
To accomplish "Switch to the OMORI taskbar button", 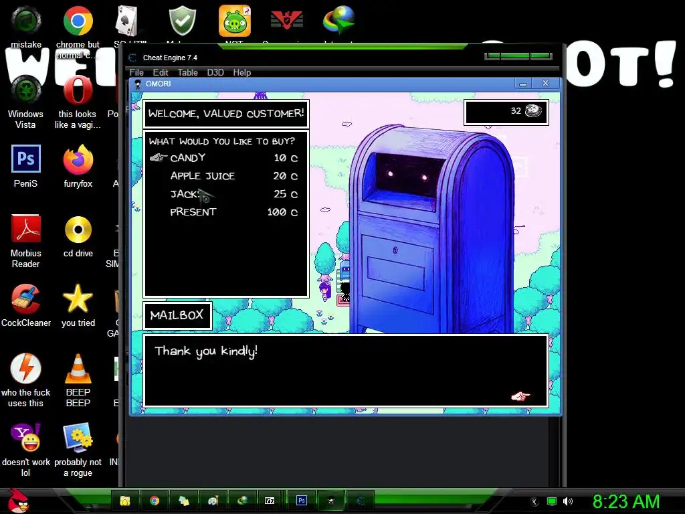I will pyautogui.click(x=330, y=501).
